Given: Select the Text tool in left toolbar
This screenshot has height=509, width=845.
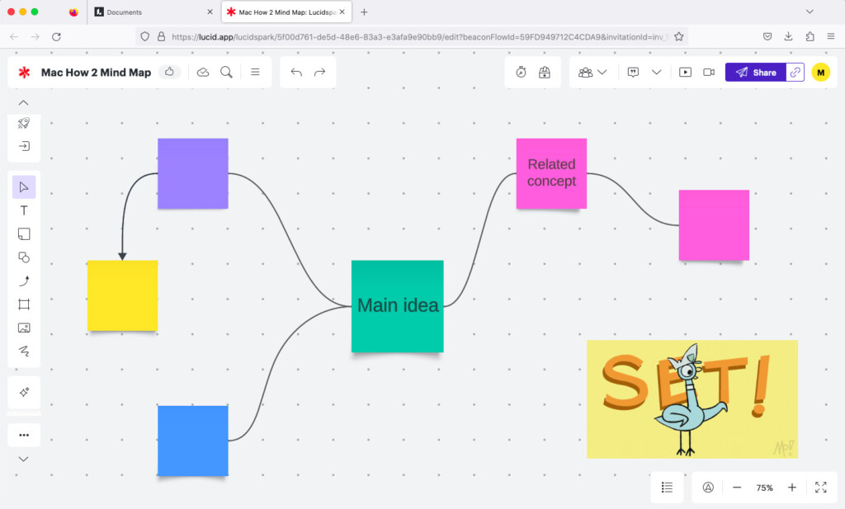Looking at the screenshot, I should coord(24,210).
